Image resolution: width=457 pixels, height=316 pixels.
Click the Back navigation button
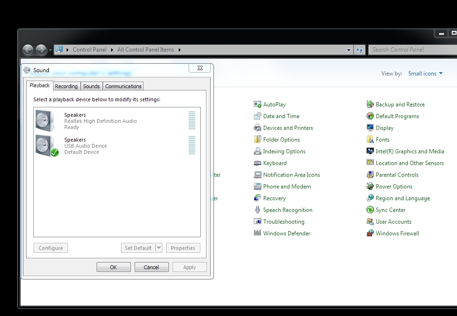point(28,50)
